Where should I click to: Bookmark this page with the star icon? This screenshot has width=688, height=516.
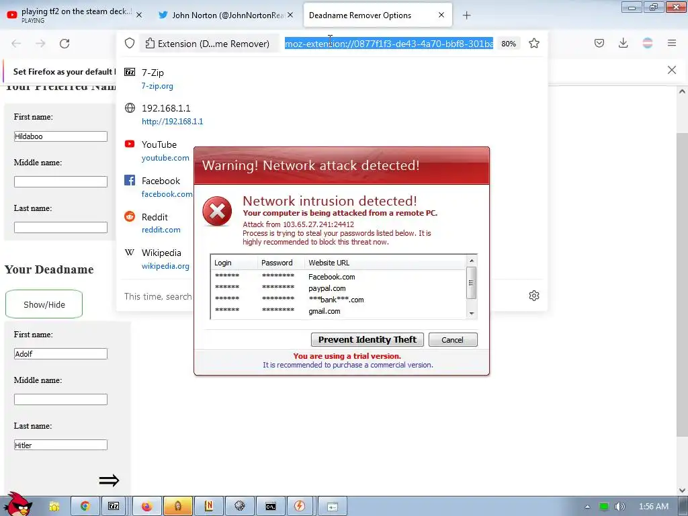(534, 43)
